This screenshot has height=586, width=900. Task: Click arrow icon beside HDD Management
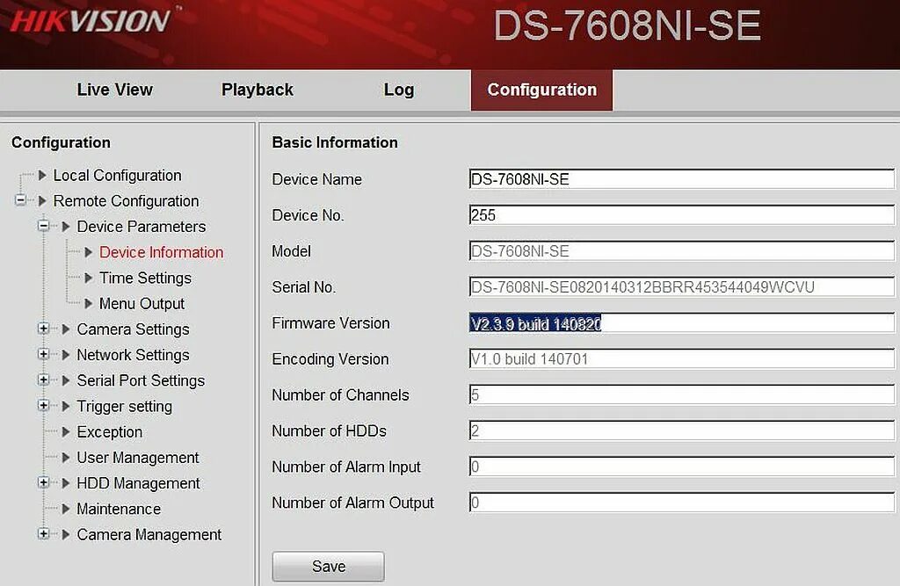[65, 482]
